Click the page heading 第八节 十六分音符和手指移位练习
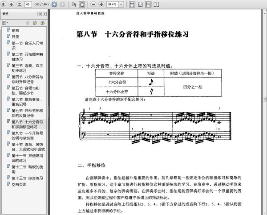Screen dimensions: 267x215 133,34
